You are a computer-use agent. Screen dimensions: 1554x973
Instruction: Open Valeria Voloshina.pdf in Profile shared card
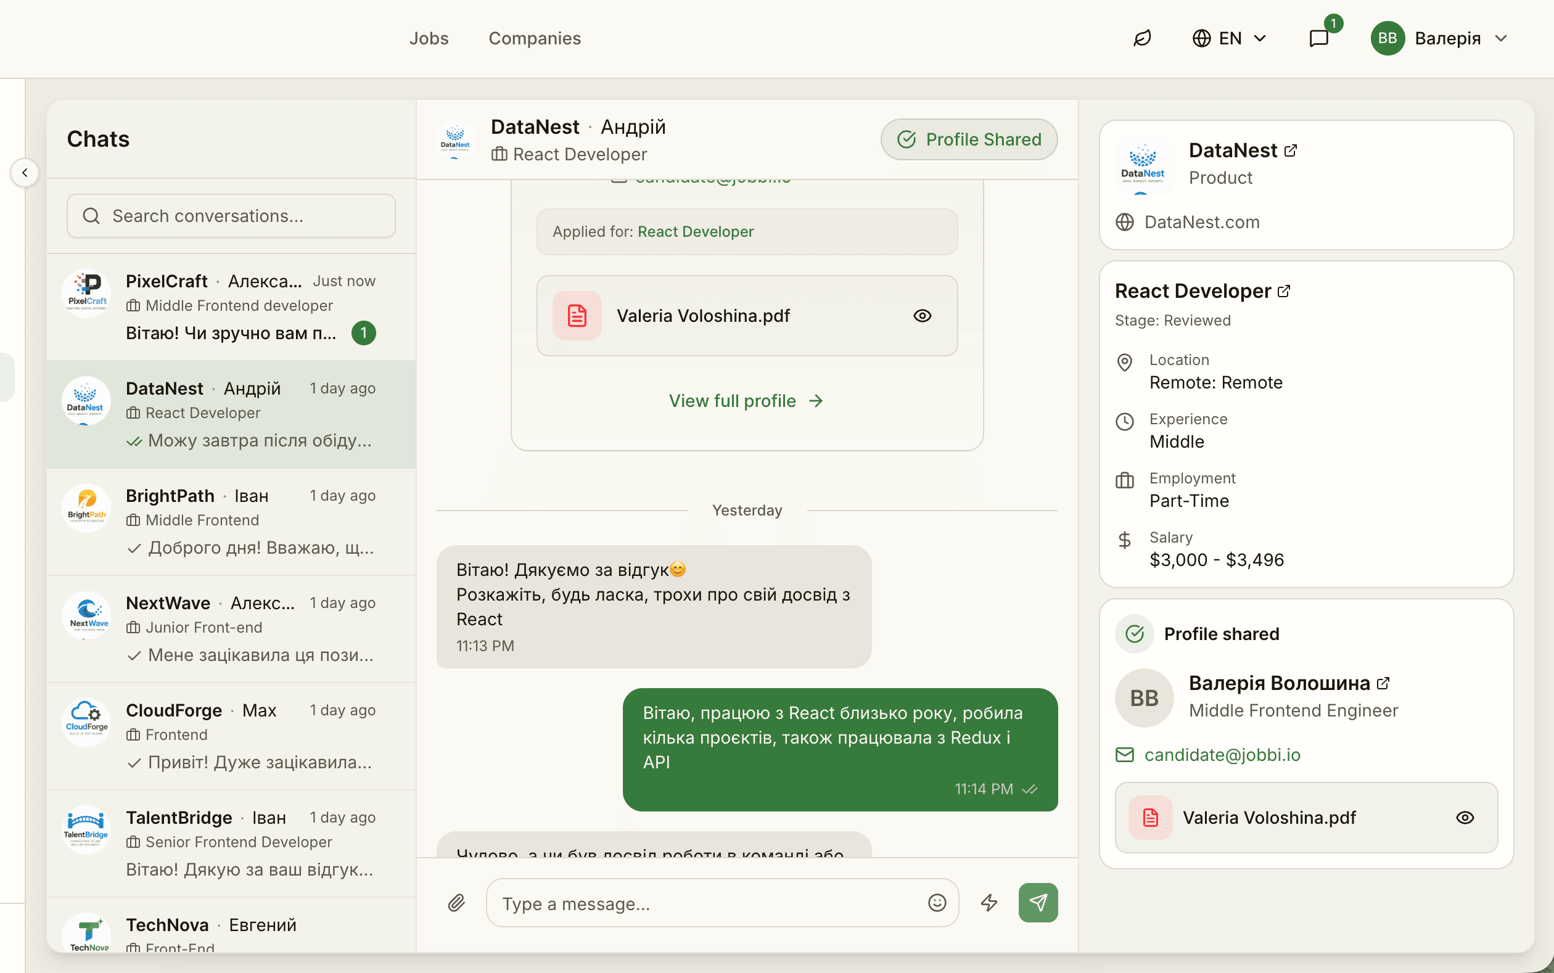tap(1306, 817)
